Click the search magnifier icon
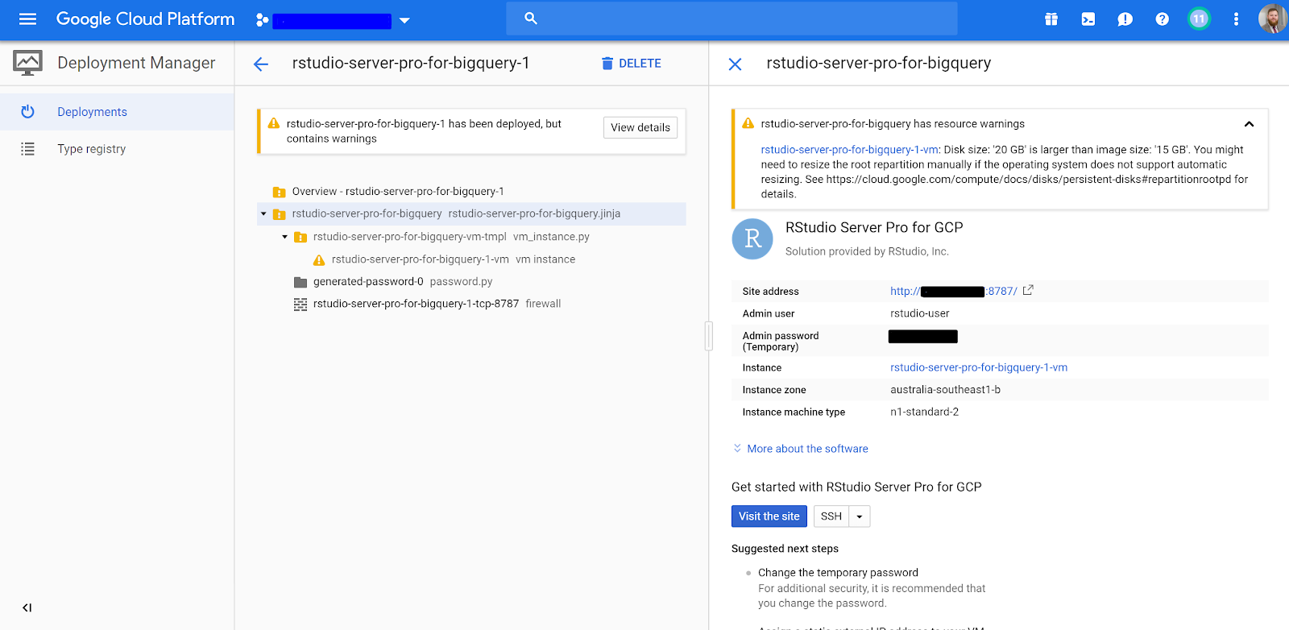This screenshot has width=1289, height=630. (531, 18)
